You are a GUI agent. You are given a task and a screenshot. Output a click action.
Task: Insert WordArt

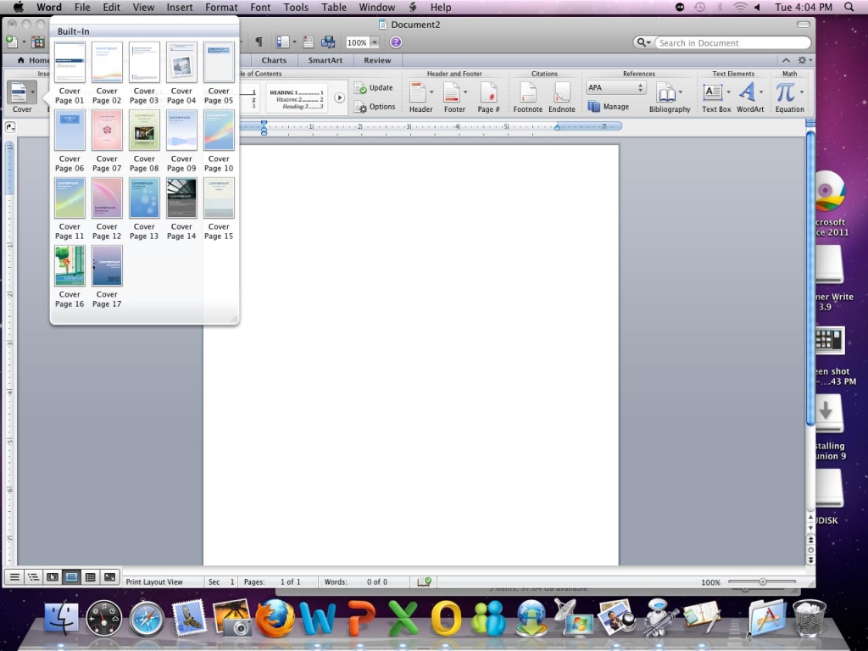coord(747,92)
